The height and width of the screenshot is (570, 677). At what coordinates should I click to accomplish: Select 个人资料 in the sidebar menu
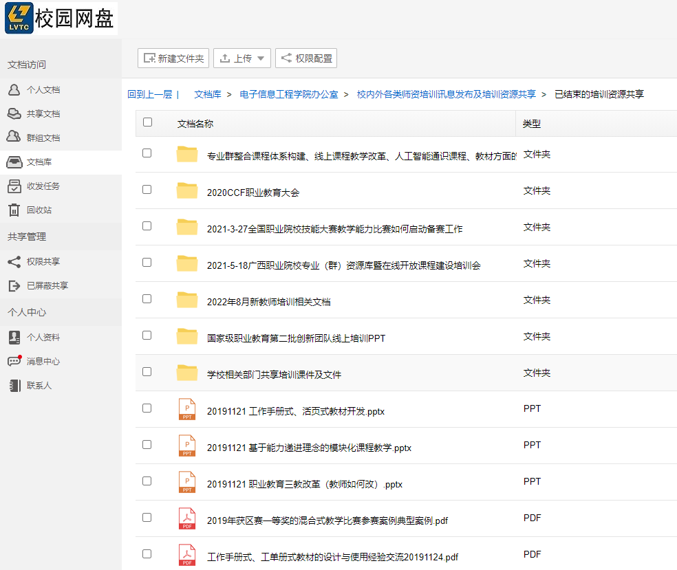tap(43, 338)
